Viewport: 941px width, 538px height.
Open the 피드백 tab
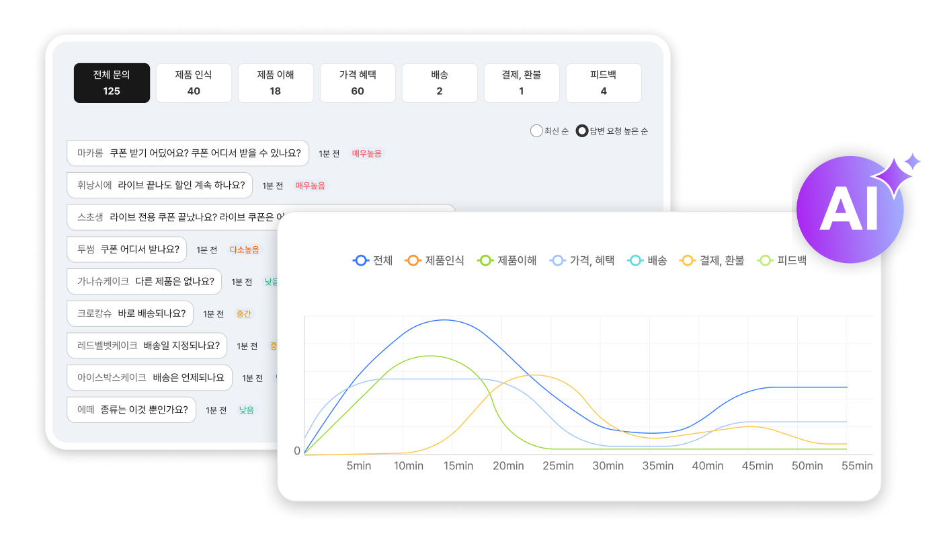click(x=604, y=83)
